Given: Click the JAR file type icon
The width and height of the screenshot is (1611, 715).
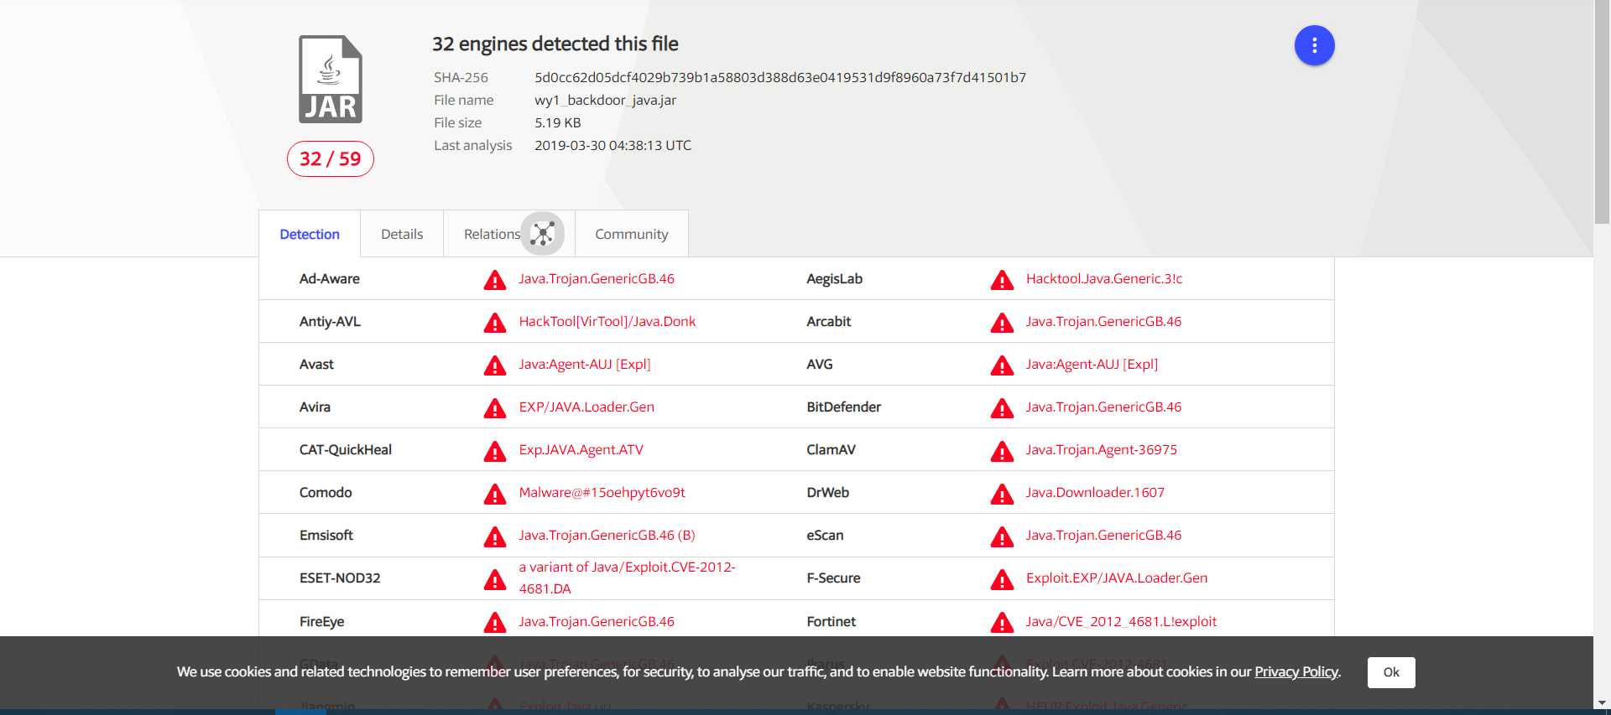Looking at the screenshot, I should pyautogui.click(x=331, y=80).
